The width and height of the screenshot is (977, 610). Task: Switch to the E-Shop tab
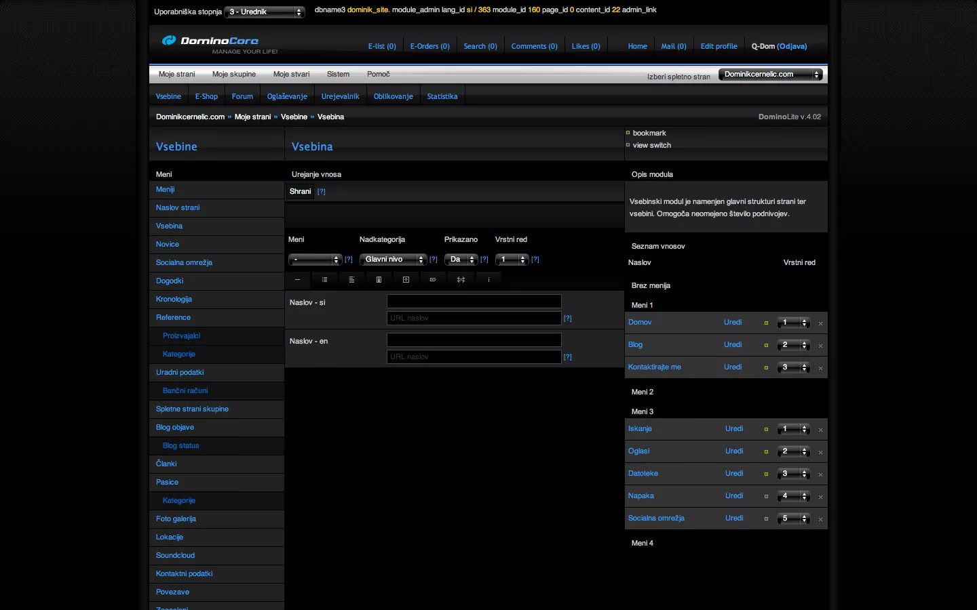pyautogui.click(x=206, y=96)
